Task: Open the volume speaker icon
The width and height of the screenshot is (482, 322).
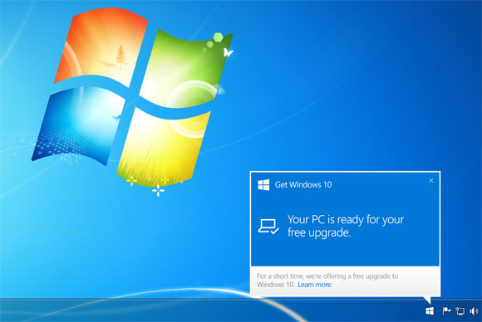Action: [x=474, y=311]
